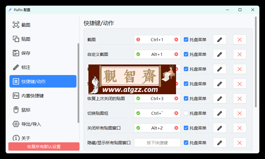Click the pencil edit icon for 截图
This screenshot has height=159, width=265.
point(220,39)
